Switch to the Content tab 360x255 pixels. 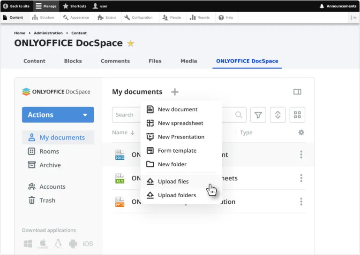pos(34,61)
